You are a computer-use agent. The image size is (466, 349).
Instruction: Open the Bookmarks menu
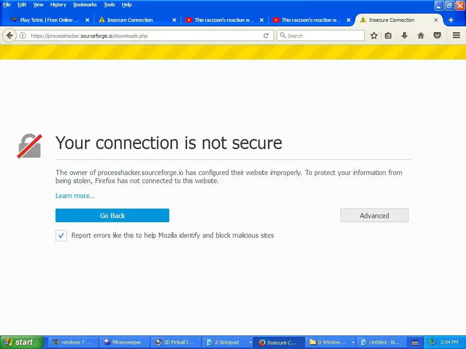pos(85,5)
